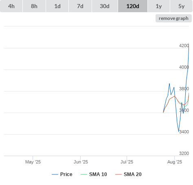Viewport: 193px width, 185px height.
Task: Choose the 1d range tab
Action: click(57, 6)
